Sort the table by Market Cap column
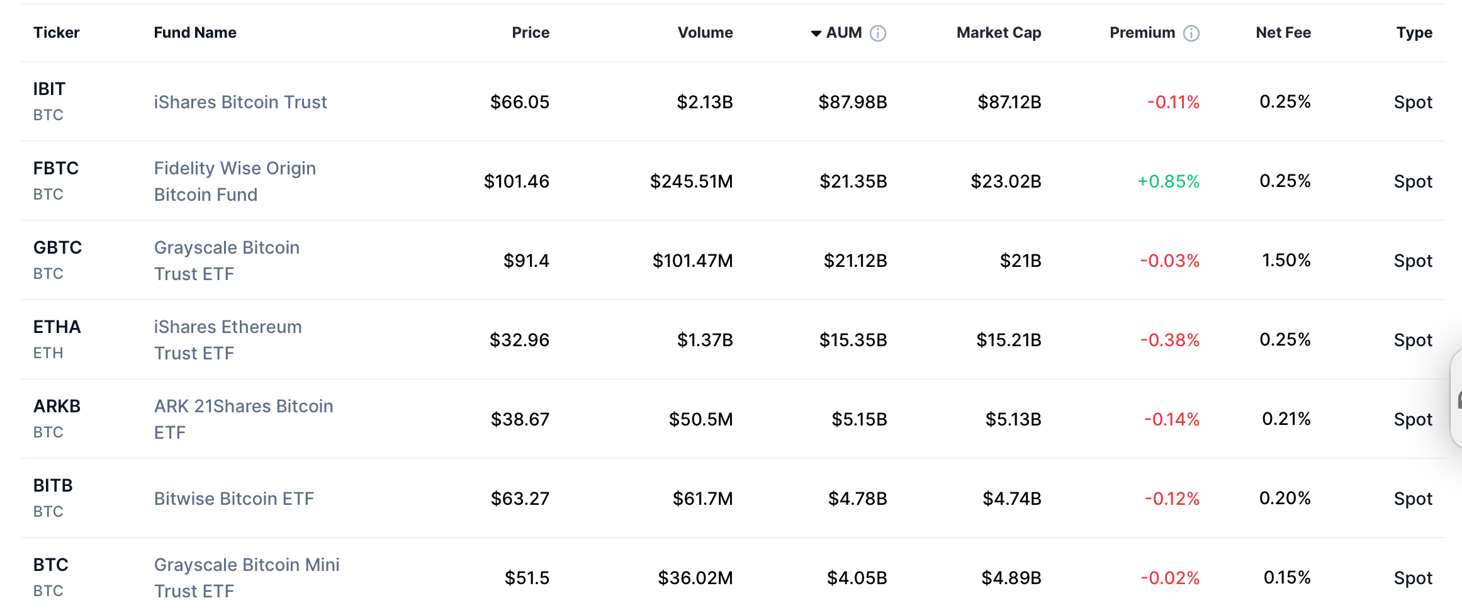 click(998, 33)
